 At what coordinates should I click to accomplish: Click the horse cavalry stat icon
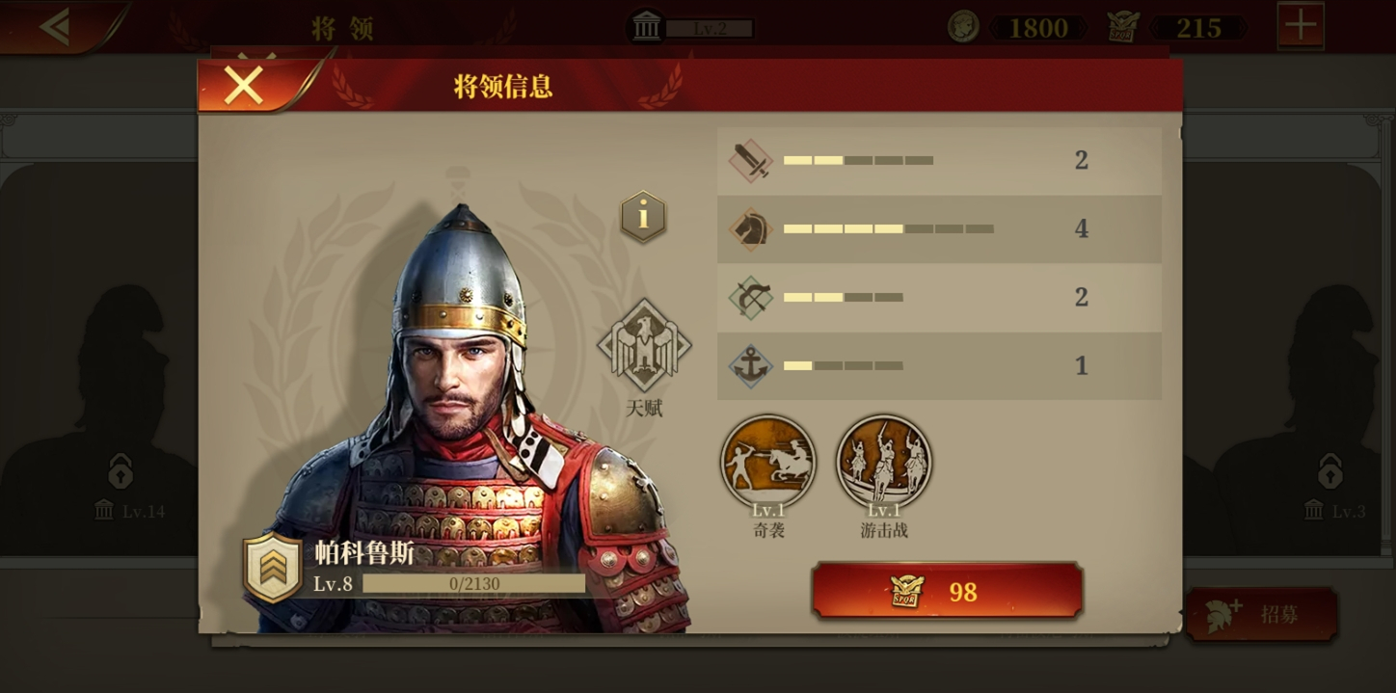(750, 229)
